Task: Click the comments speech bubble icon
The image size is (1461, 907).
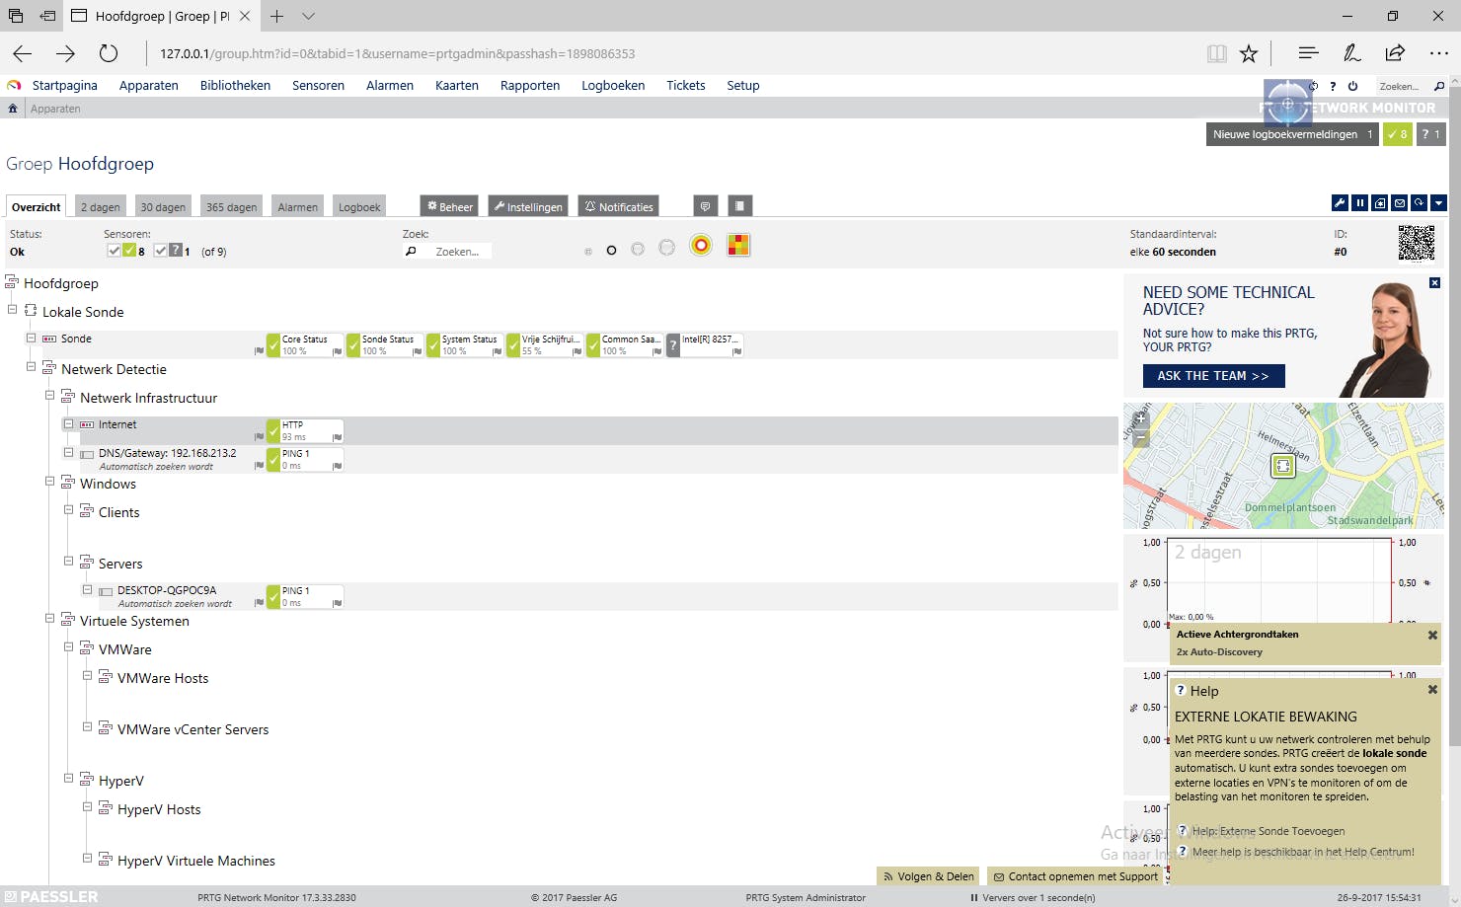Action: tap(705, 206)
